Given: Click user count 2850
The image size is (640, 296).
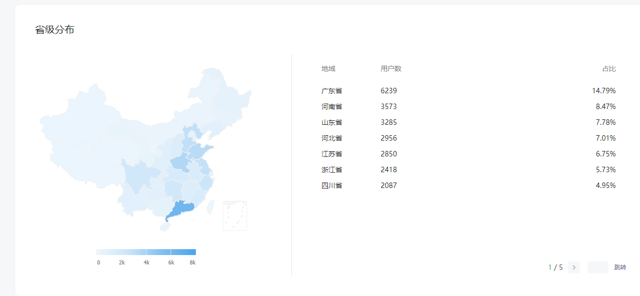Looking at the screenshot, I should click(389, 154).
